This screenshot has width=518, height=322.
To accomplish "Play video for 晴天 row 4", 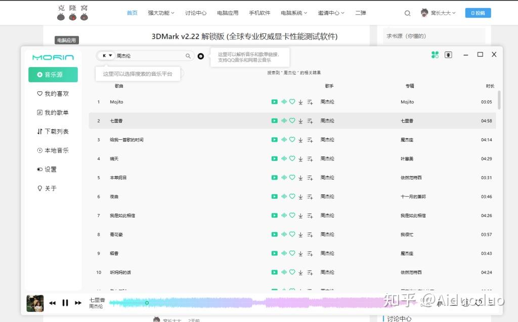I will pyautogui.click(x=275, y=158).
